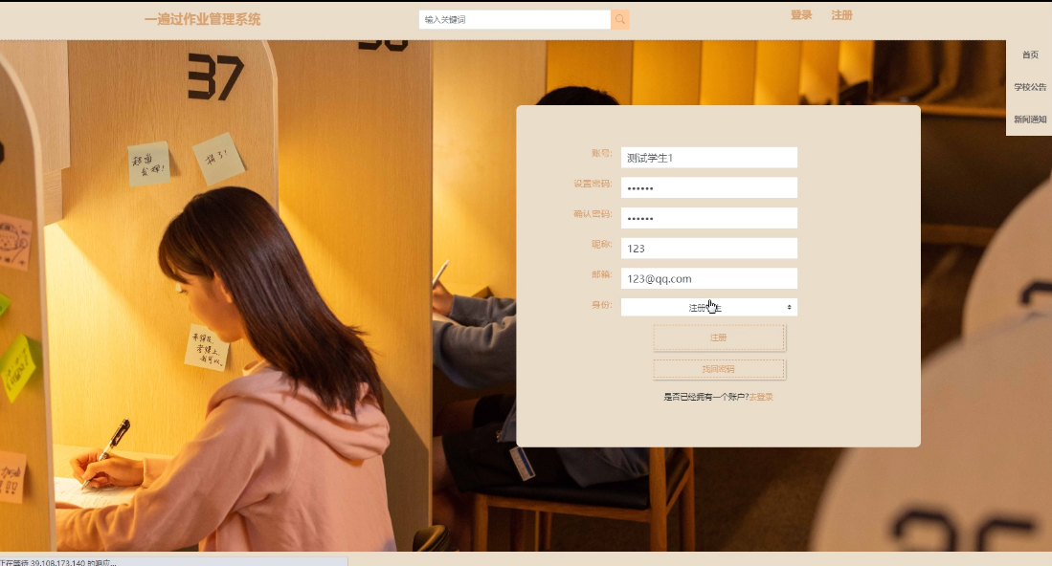Open 学校公告 in side menu
The height and width of the screenshot is (566, 1052).
click(x=1030, y=87)
